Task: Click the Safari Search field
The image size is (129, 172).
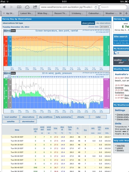Action: point(113,7)
